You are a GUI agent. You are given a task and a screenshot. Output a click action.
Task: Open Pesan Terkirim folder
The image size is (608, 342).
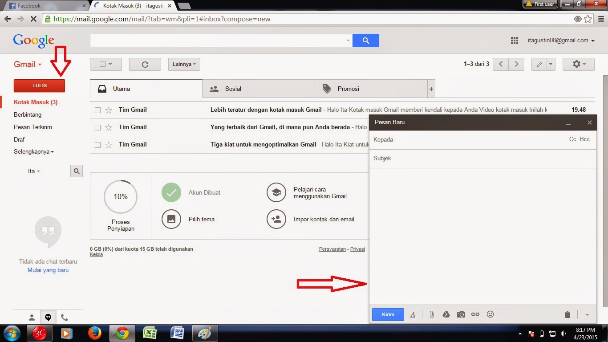pos(33,127)
